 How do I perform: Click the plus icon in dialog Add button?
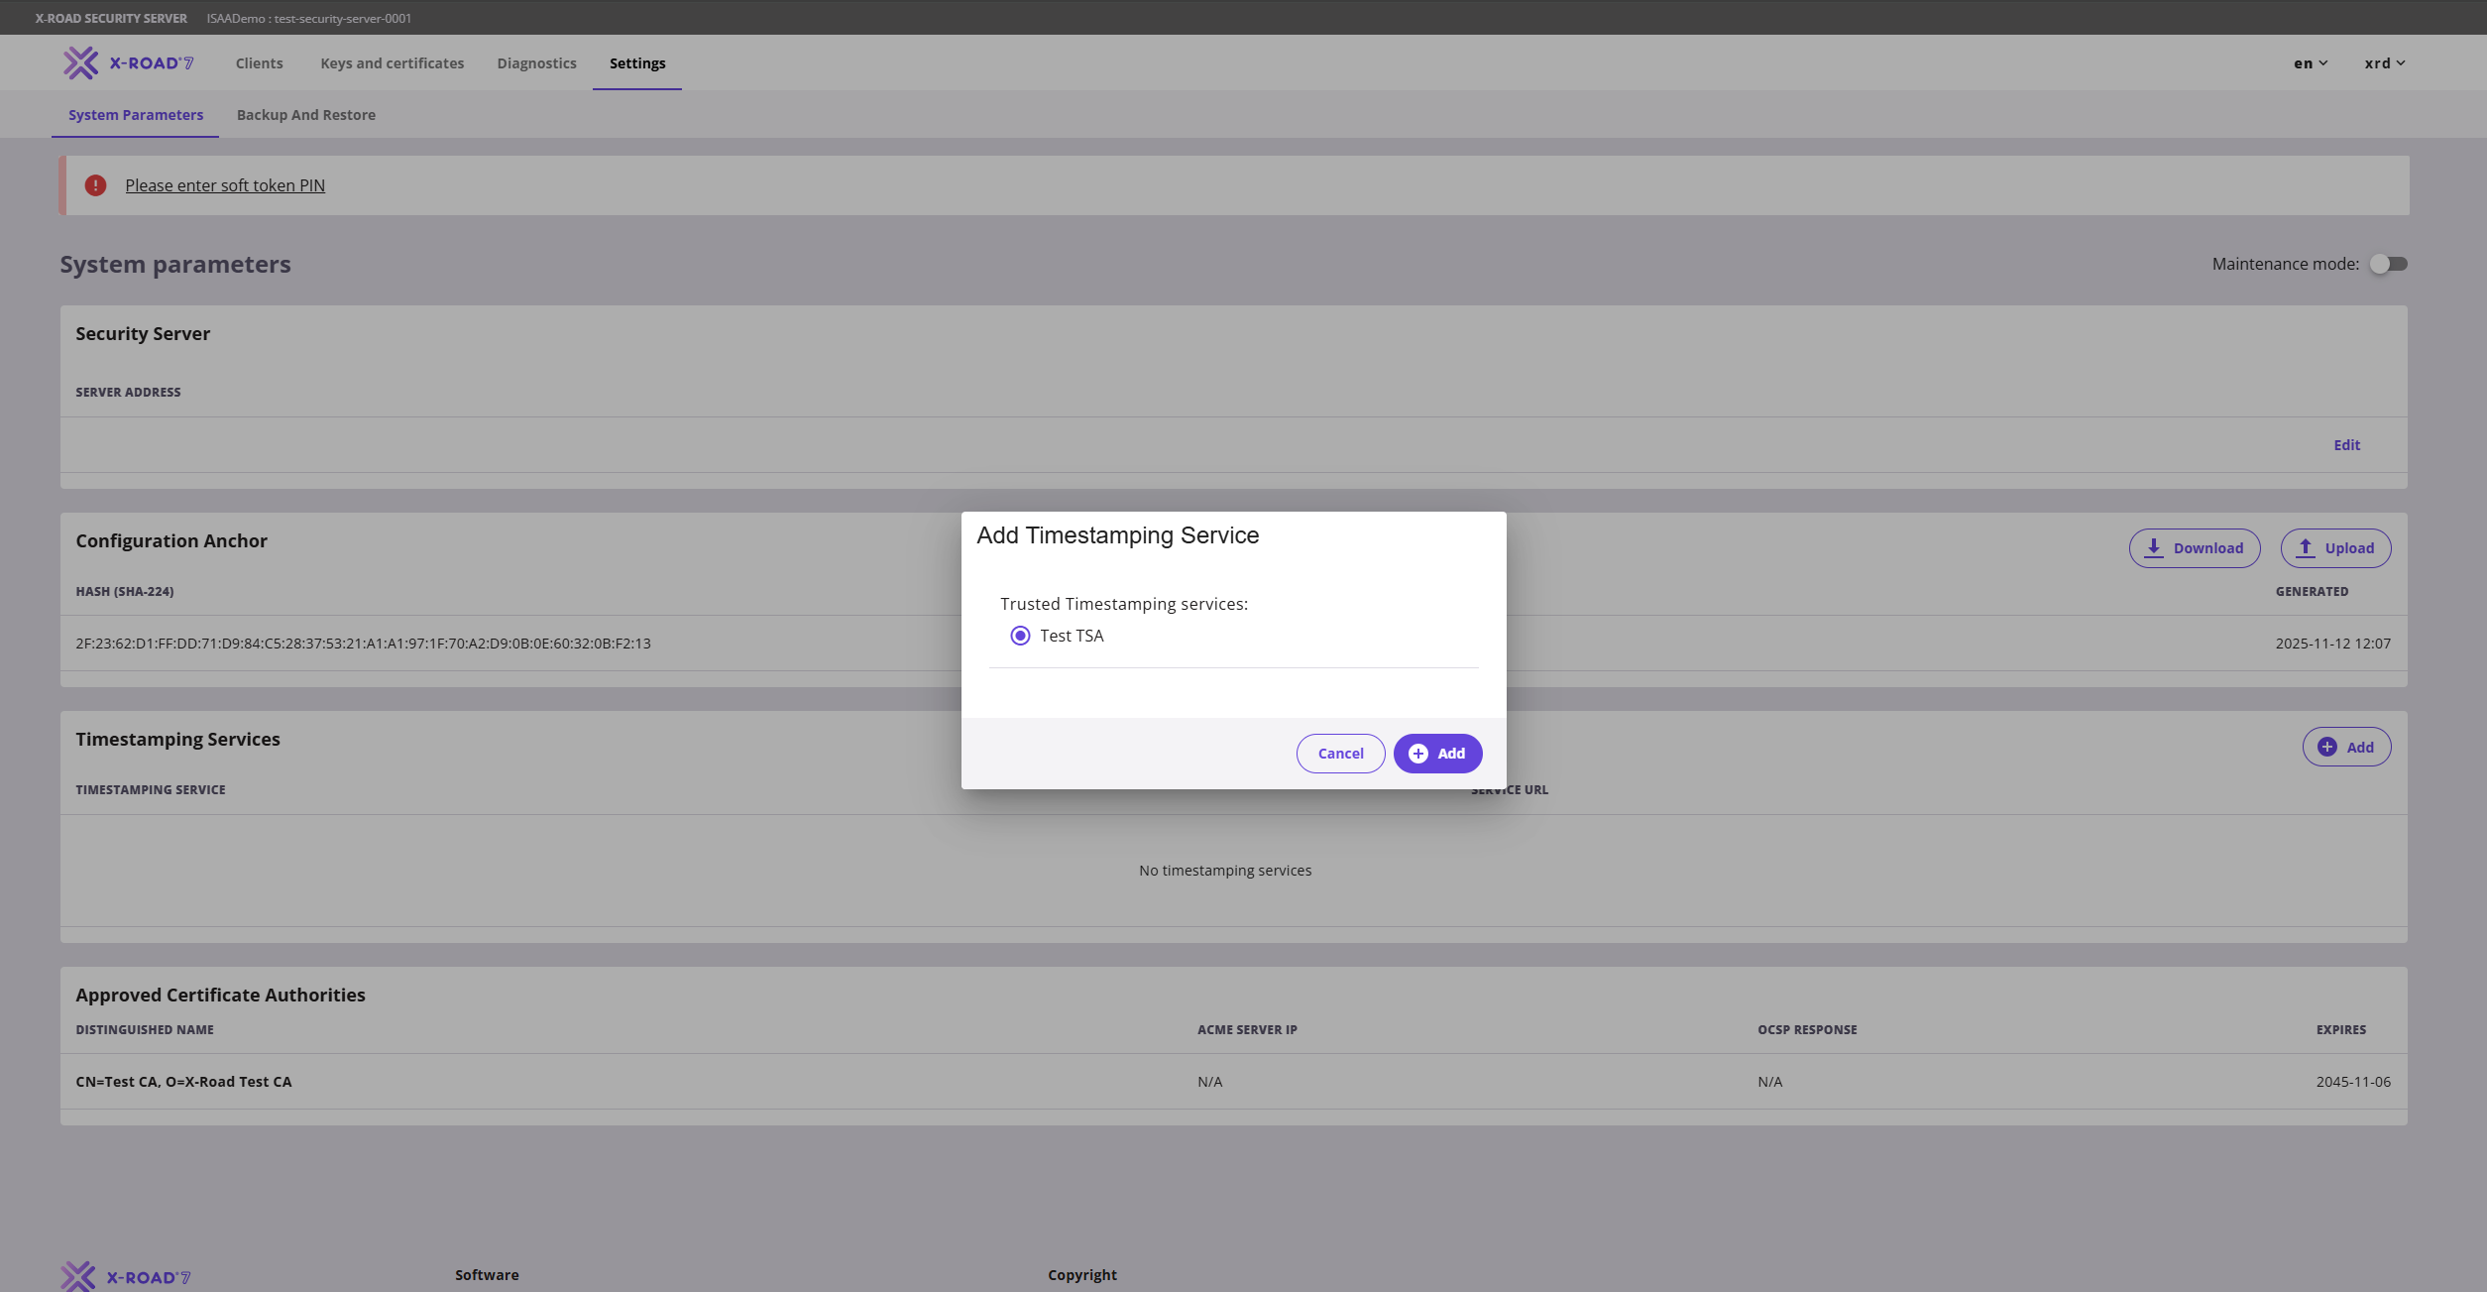click(1418, 754)
